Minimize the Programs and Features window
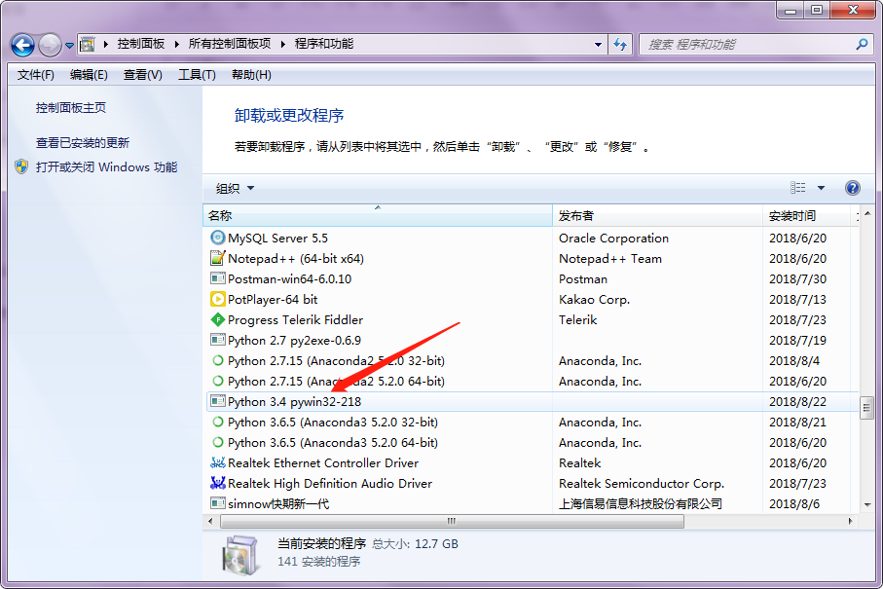Screen dimensions: 883x589 point(790,10)
